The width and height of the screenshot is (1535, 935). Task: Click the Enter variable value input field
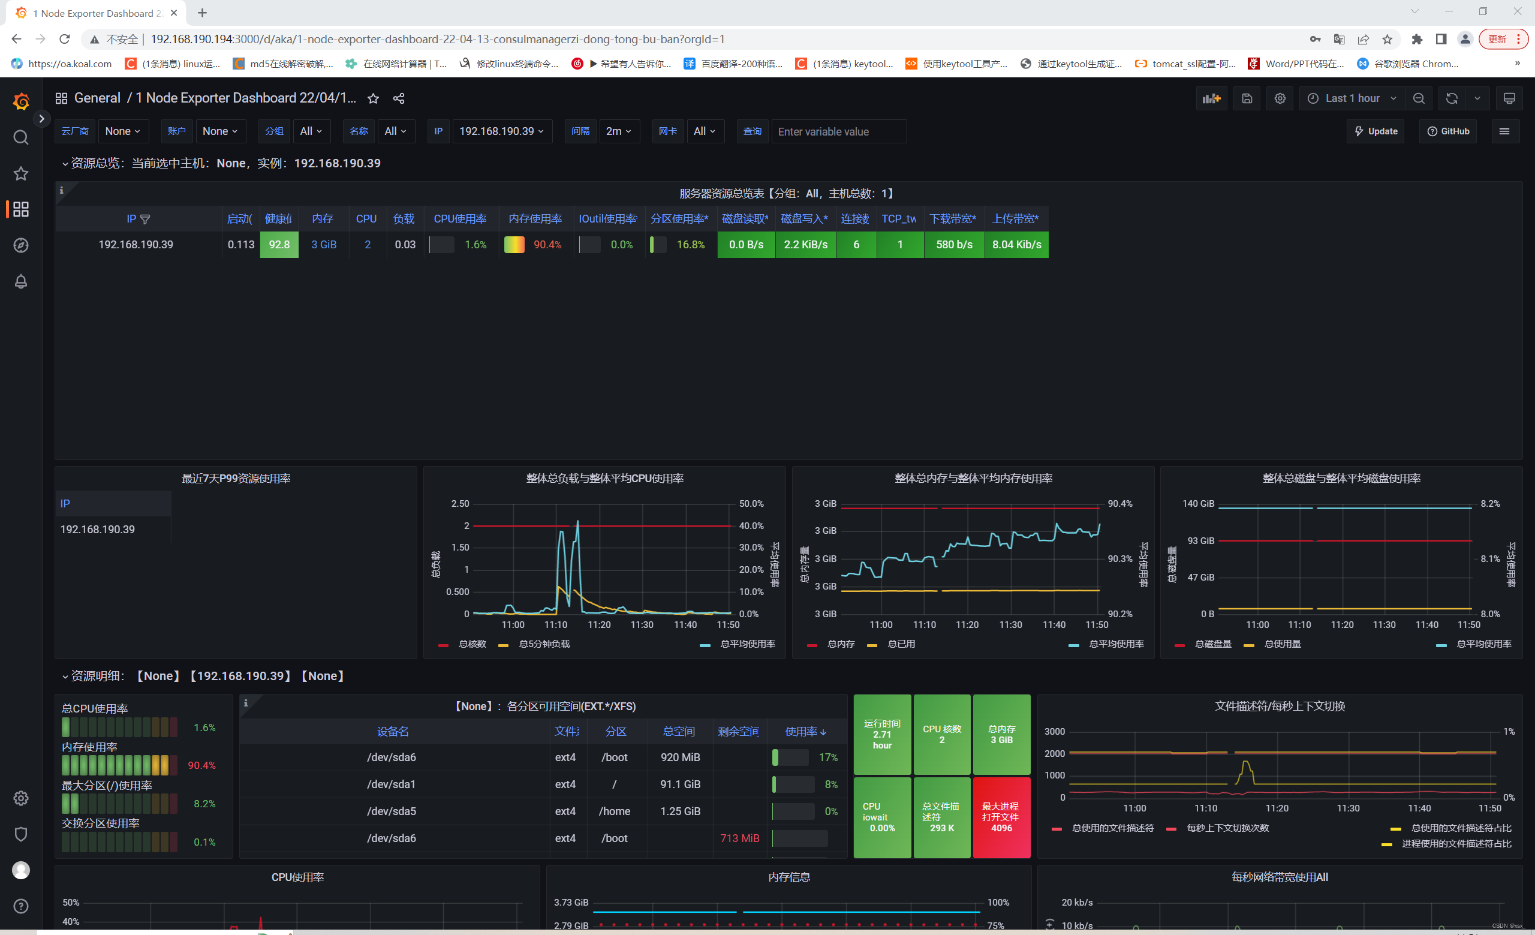(838, 131)
